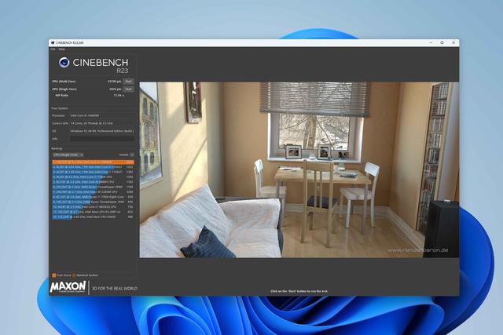Viewport: 503px width, 335px height.
Task: Select the Intel Xeon W-3265M CPU row
Action: tap(93, 192)
